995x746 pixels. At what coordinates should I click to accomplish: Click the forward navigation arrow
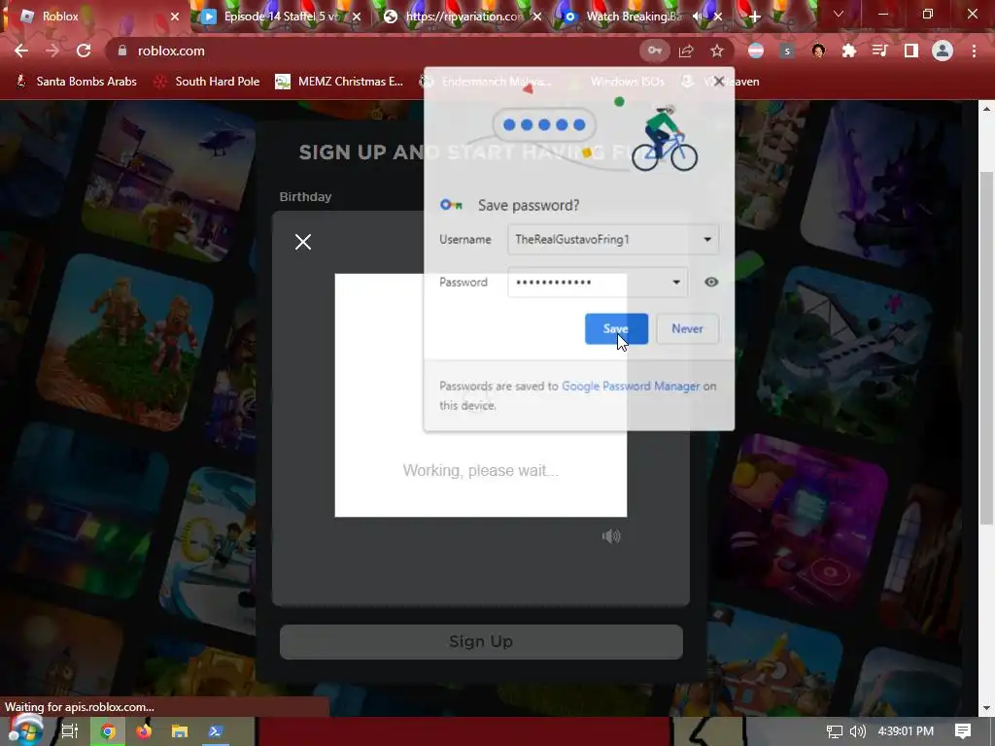tap(52, 51)
